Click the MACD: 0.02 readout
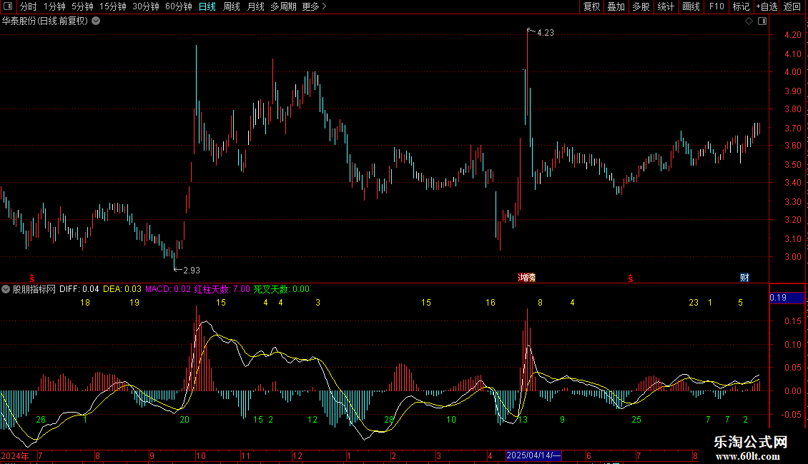Screen dimensions: 808x464 pyautogui.click(x=168, y=289)
